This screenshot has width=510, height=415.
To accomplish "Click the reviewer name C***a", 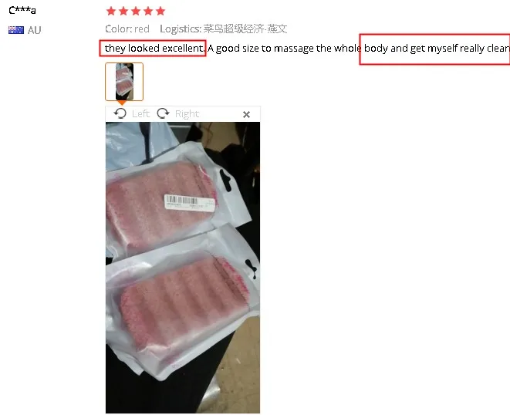I will click(x=22, y=10).
